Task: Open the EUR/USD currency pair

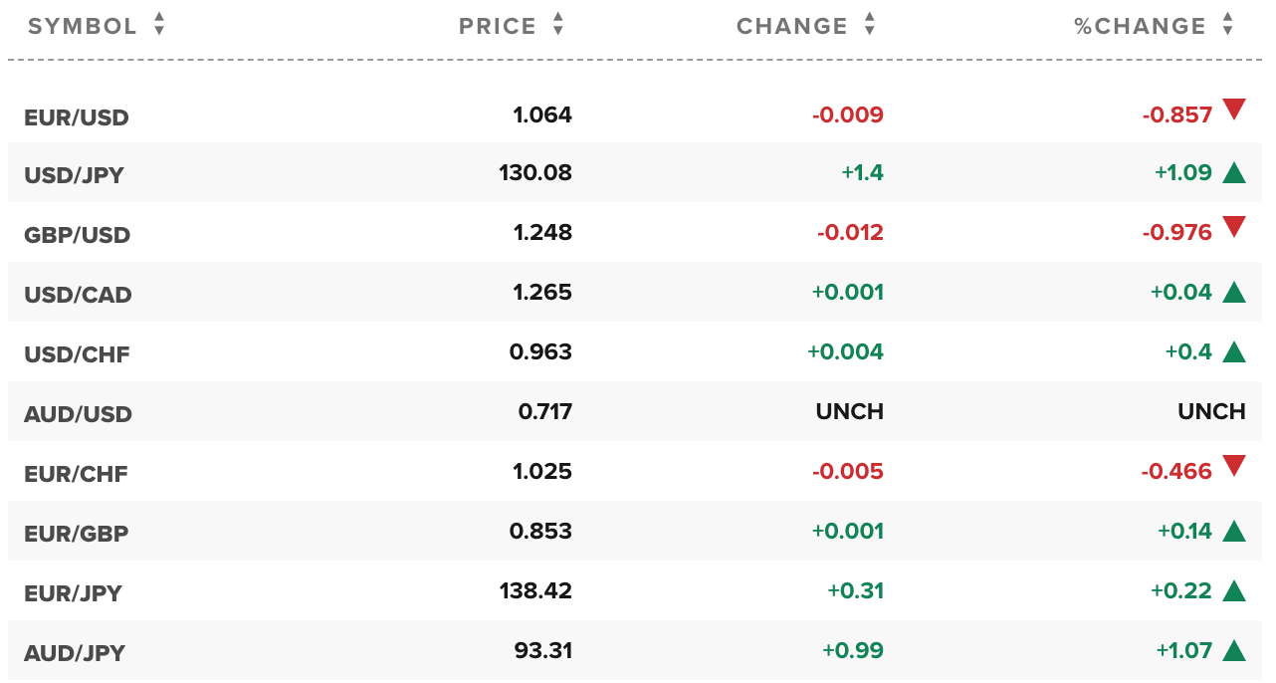Action: pos(77,117)
